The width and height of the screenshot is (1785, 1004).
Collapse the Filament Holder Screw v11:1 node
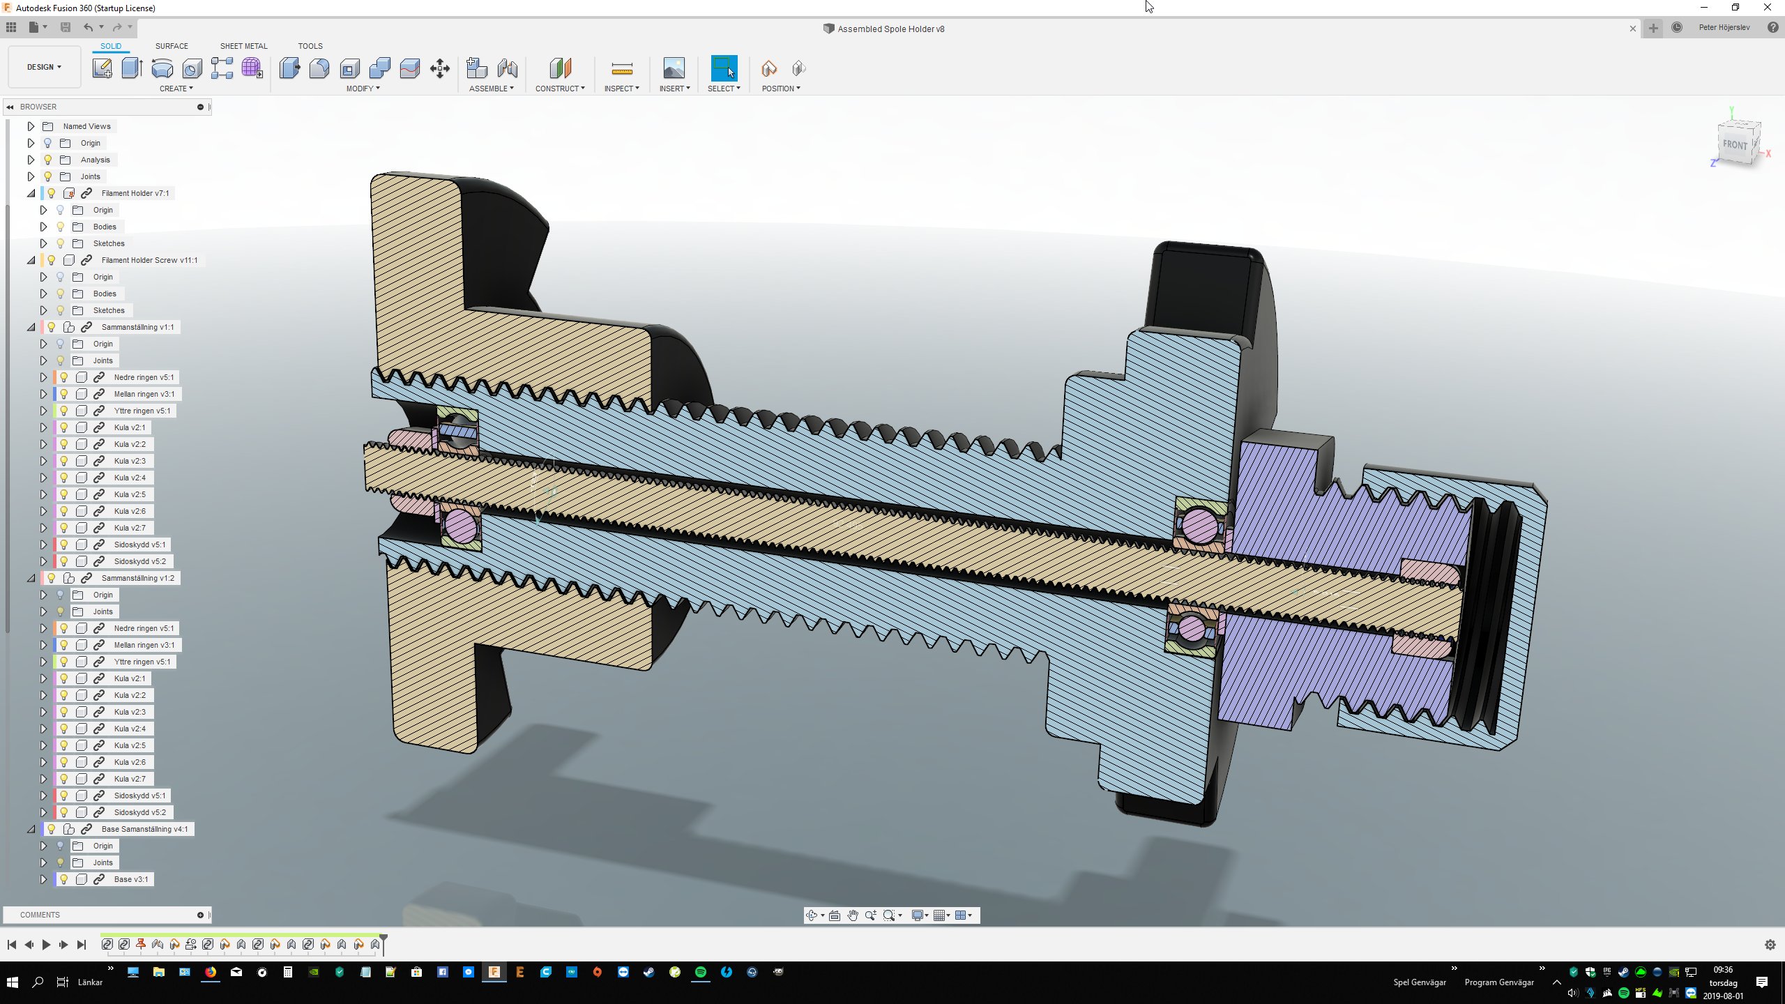pos(31,260)
